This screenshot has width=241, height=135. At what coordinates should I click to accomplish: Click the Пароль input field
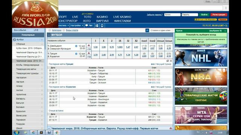190,15
